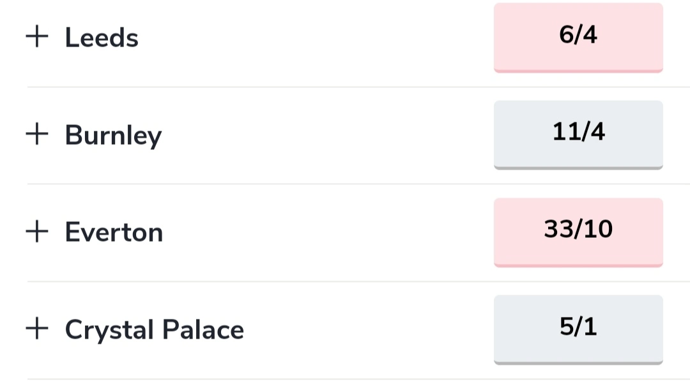Select the Crystal Palace team label
This screenshot has width=690, height=389.
[154, 330]
